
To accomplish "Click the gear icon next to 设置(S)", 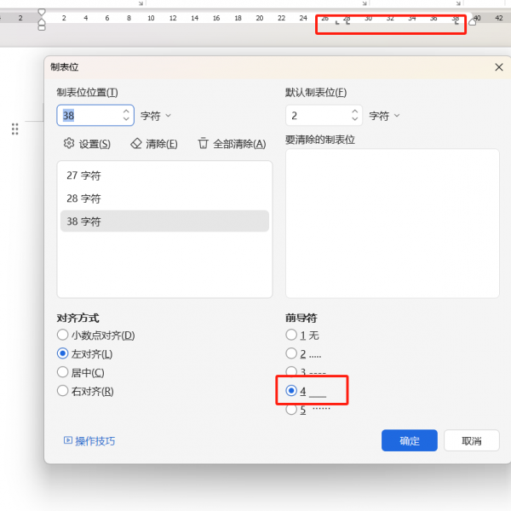I will [x=68, y=144].
